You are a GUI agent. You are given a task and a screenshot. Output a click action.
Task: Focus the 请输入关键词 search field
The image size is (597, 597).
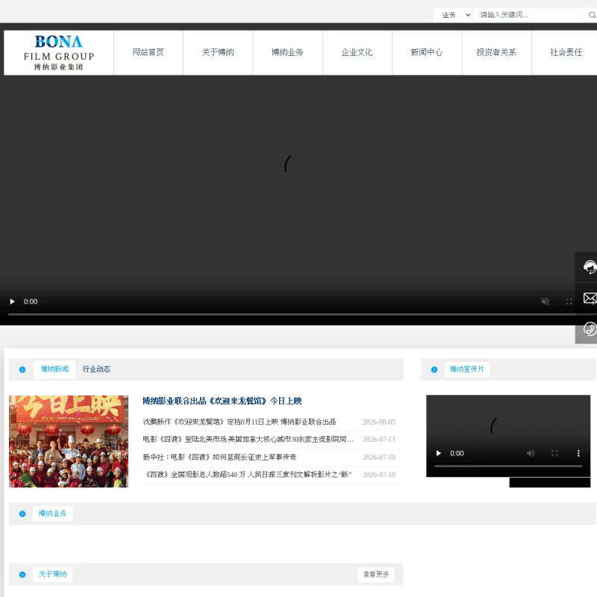pyautogui.click(x=528, y=15)
